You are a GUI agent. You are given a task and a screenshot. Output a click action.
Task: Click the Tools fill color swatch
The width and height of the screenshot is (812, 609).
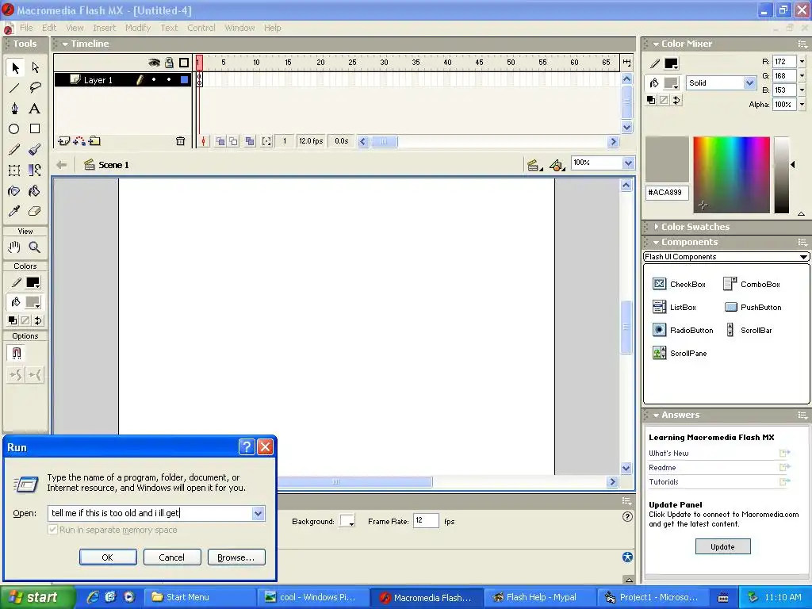[x=33, y=302]
